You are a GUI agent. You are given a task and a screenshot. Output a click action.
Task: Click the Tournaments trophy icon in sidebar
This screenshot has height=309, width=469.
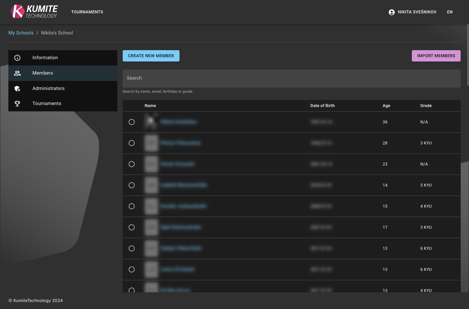(17, 103)
